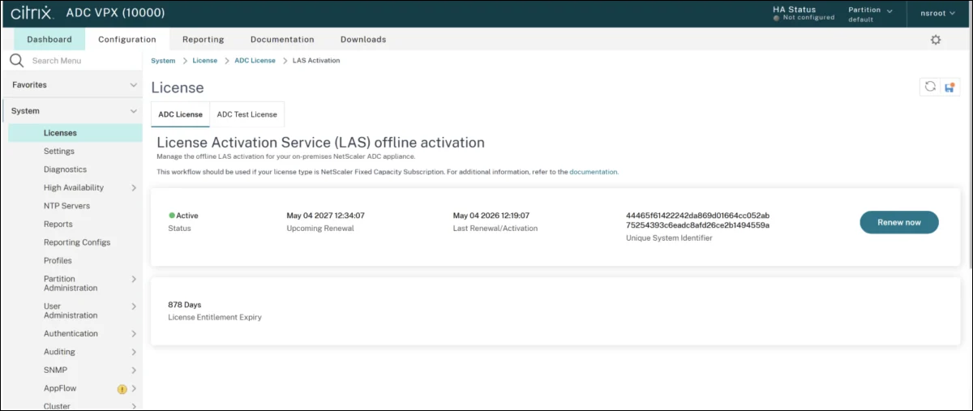Click the save configuration icon
973x411 pixels.
[x=949, y=87]
